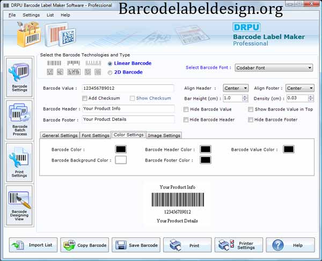This screenshot has height=261, width=322.
Task: Click the title bar application icon
Action: [6, 5]
